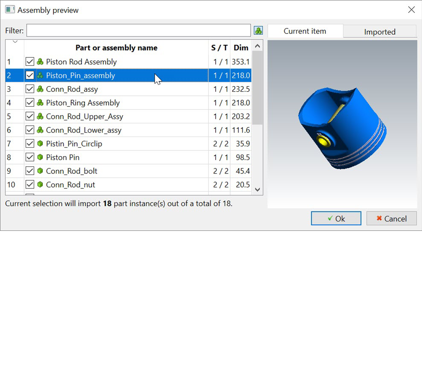Uncheck the Piston_Pin_assembly checkbox
The height and width of the screenshot is (374, 422).
[30, 76]
